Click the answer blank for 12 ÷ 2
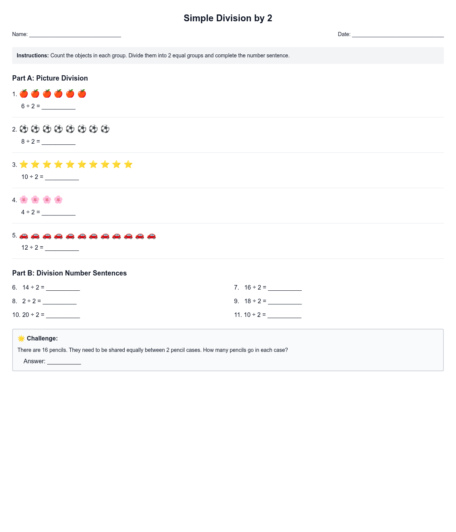Screen dimensions: 456x532 pos(62,248)
